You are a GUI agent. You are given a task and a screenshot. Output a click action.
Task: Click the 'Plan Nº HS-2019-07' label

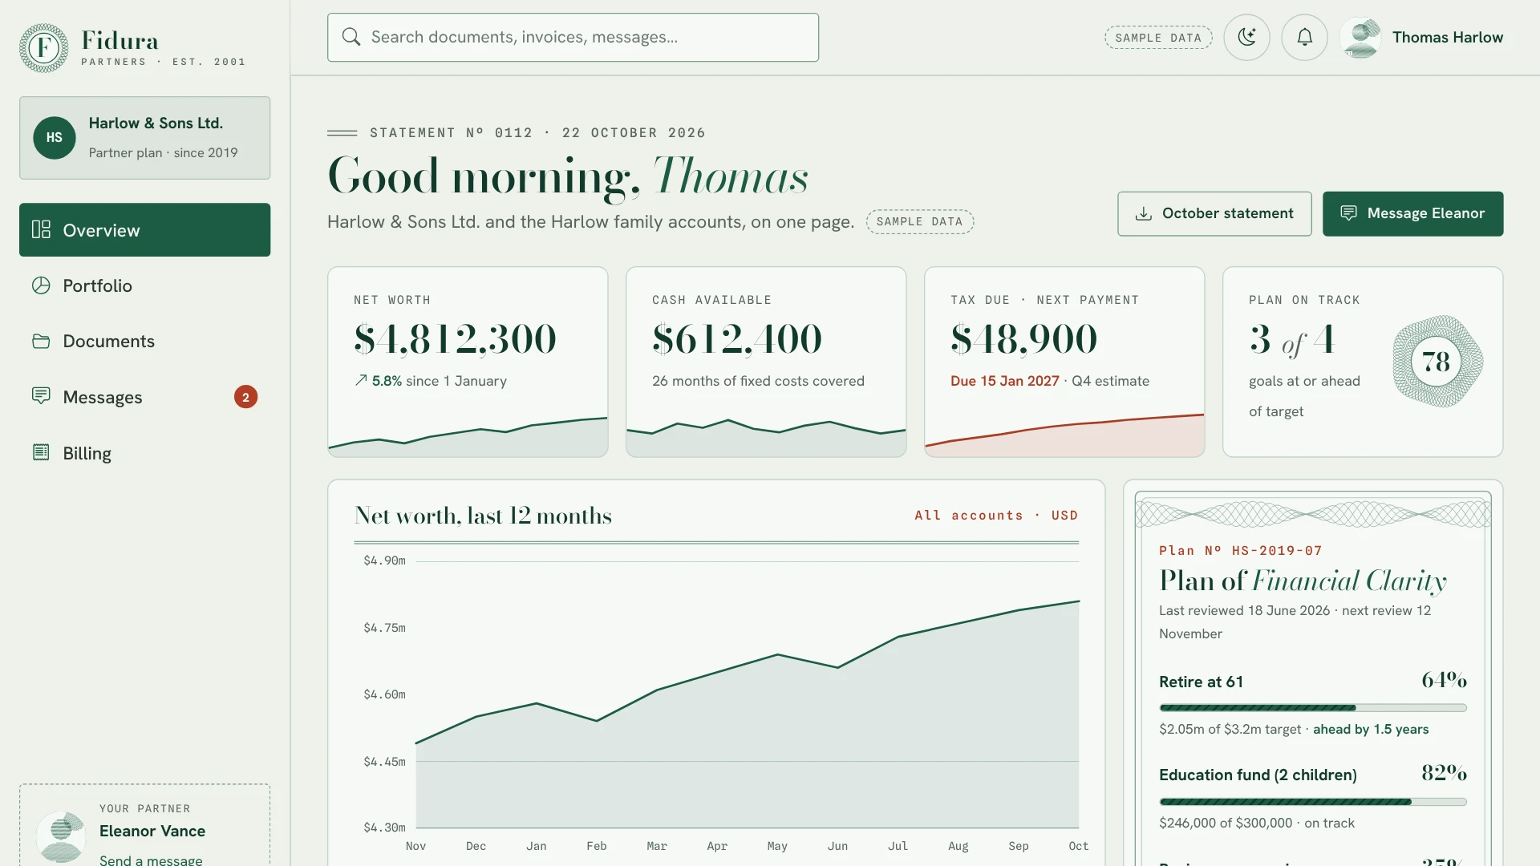[x=1240, y=551]
